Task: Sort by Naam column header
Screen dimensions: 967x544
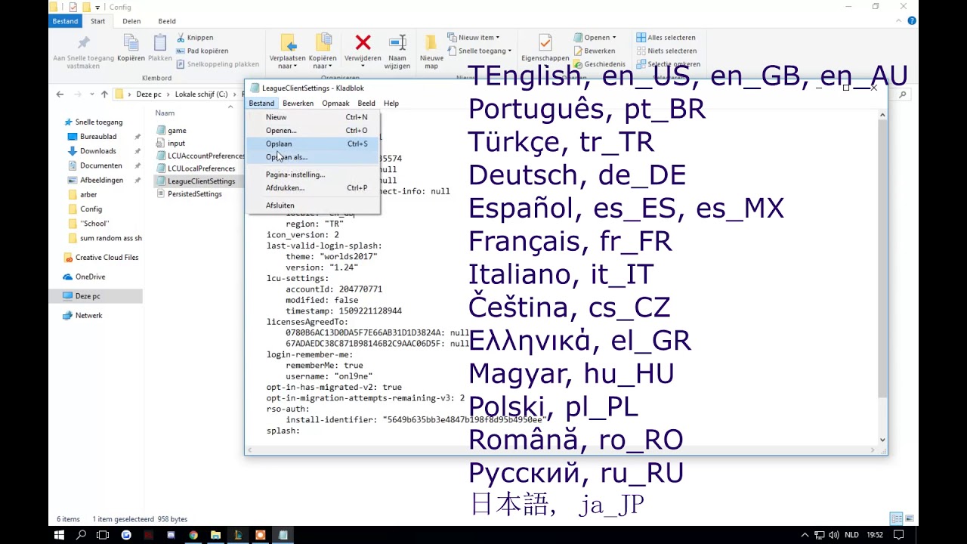Action: pos(165,113)
